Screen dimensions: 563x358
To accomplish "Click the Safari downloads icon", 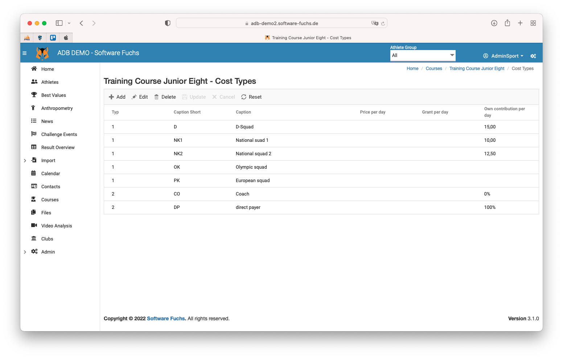I will click(x=494, y=23).
